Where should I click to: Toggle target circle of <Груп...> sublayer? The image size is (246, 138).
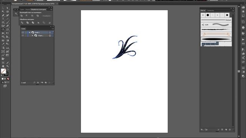pyautogui.click(x=50, y=36)
